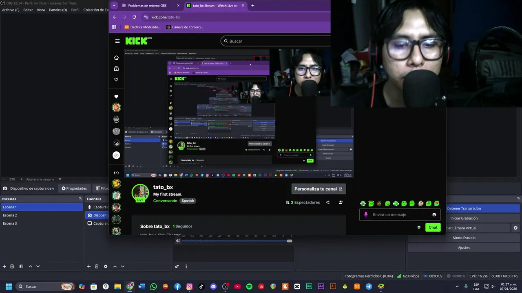Image resolution: width=522 pixels, height=293 pixels.
Task: Select the tato_bx Stream browser tab
Action: click(x=215, y=6)
